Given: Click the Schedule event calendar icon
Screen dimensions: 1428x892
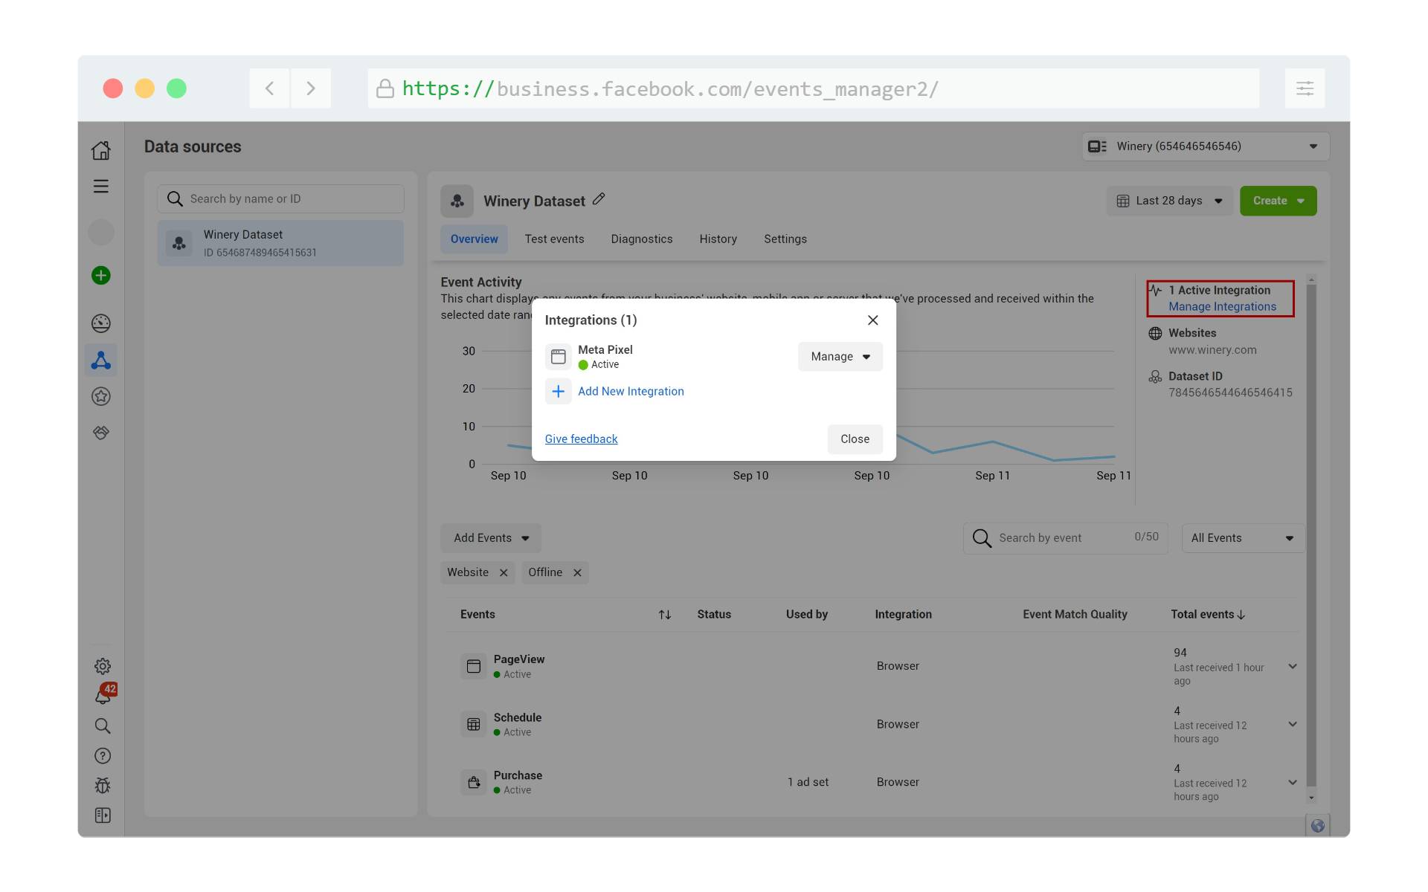Looking at the screenshot, I should coord(474,724).
